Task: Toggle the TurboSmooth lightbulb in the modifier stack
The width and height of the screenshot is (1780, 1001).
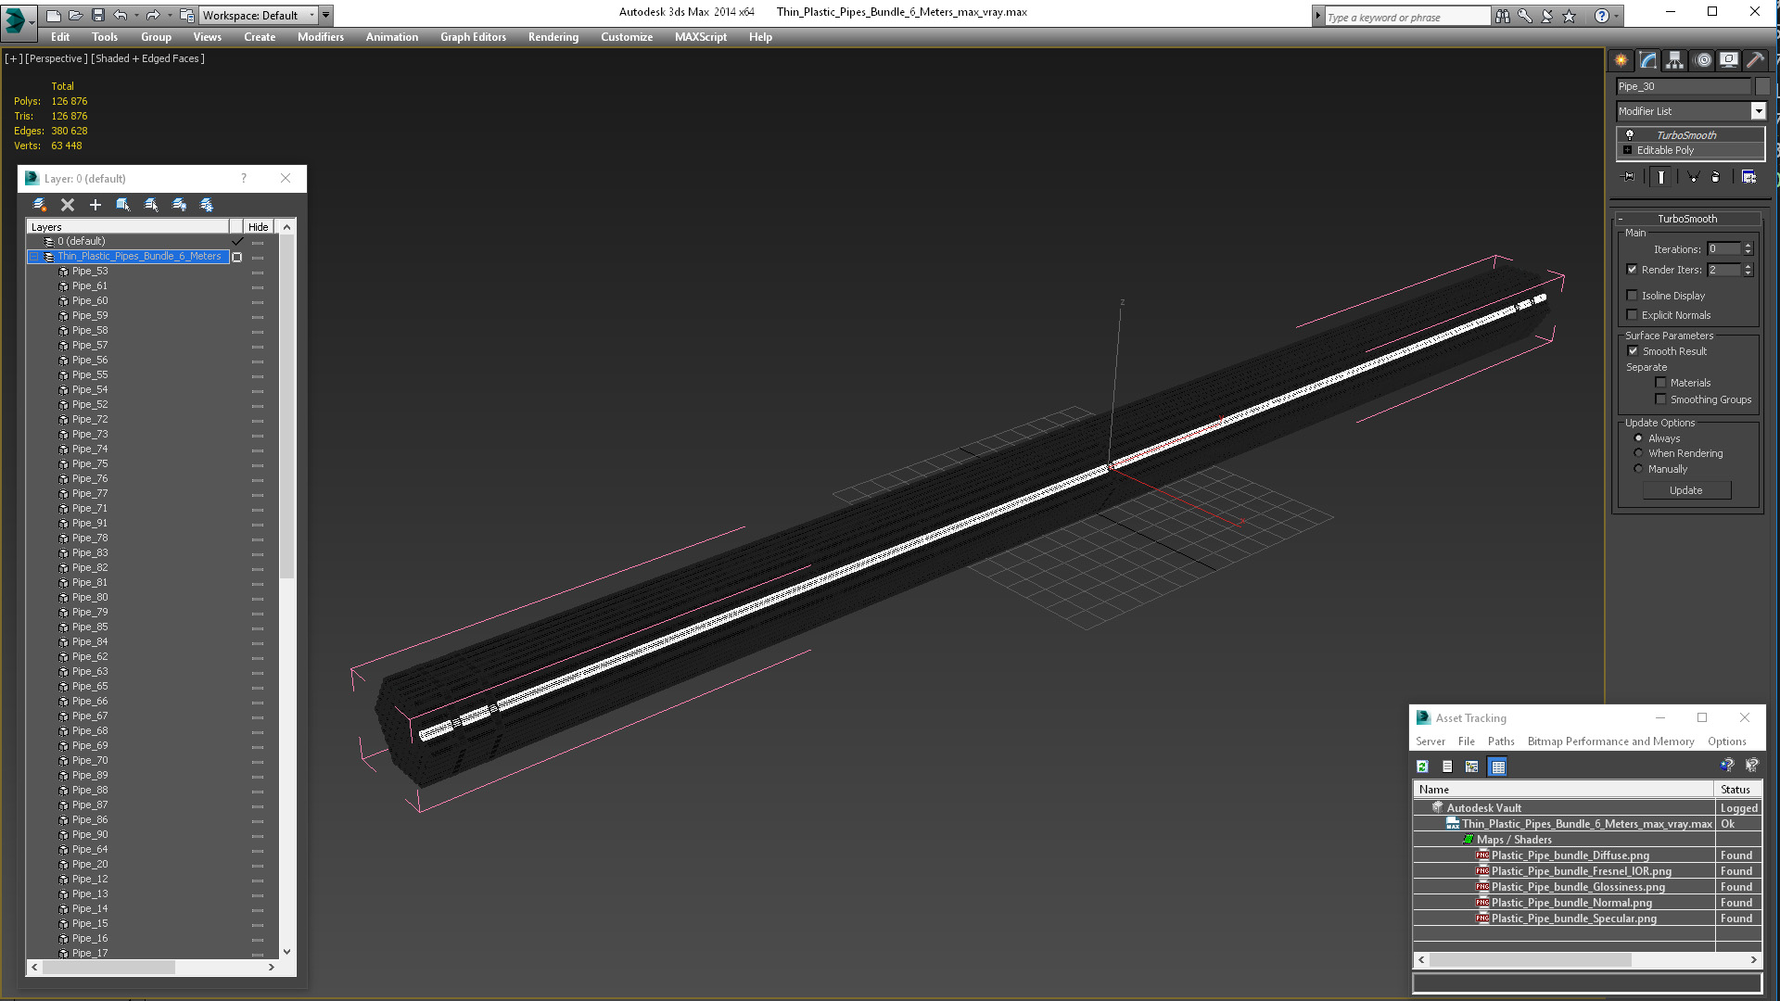Action: [1630, 134]
